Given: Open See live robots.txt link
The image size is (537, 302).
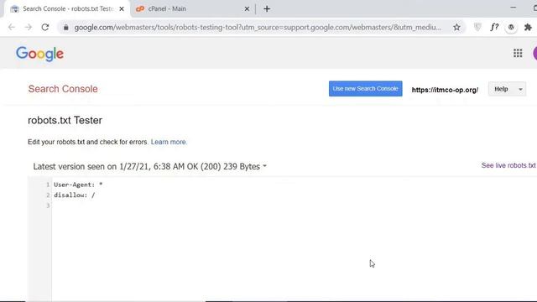Looking at the screenshot, I should click(508, 165).
